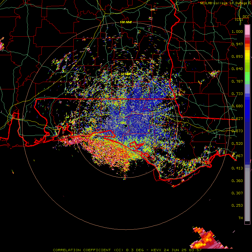Select the 0.787 legend value
252x252 pixels.
(x=237, y=81)
